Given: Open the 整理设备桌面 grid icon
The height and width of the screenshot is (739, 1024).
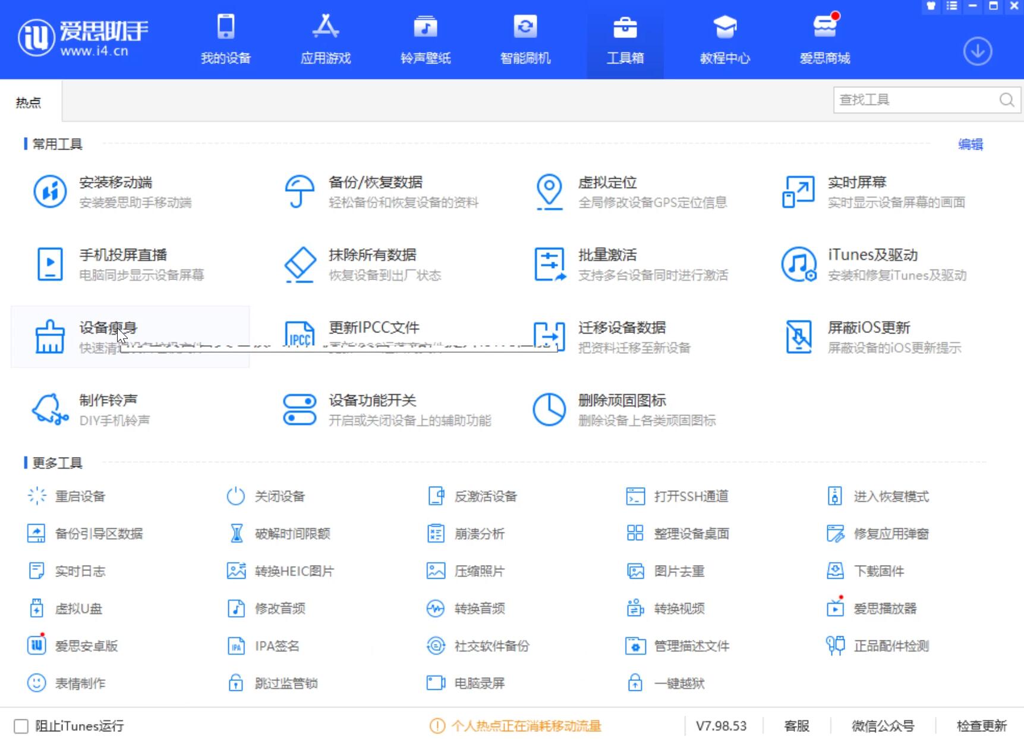Looking at the screenshot, I should tap(635, 533).
